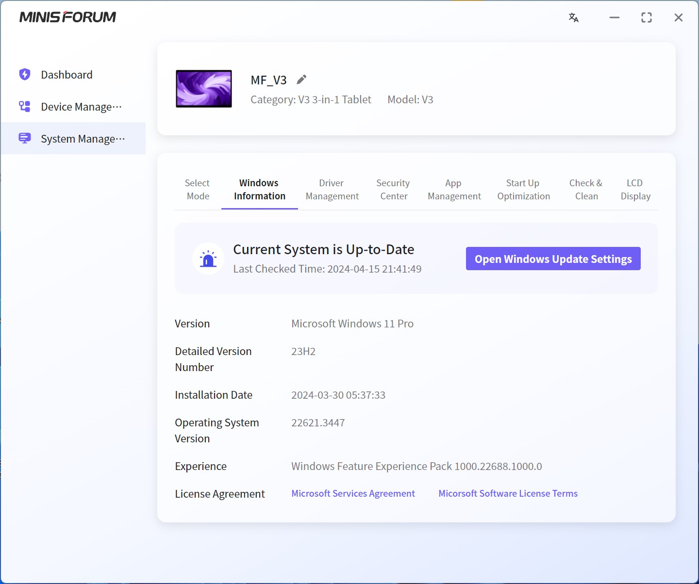Click the update alert siren icon
The width and height of the screenshot is (699, 584).
pos(208,259)
